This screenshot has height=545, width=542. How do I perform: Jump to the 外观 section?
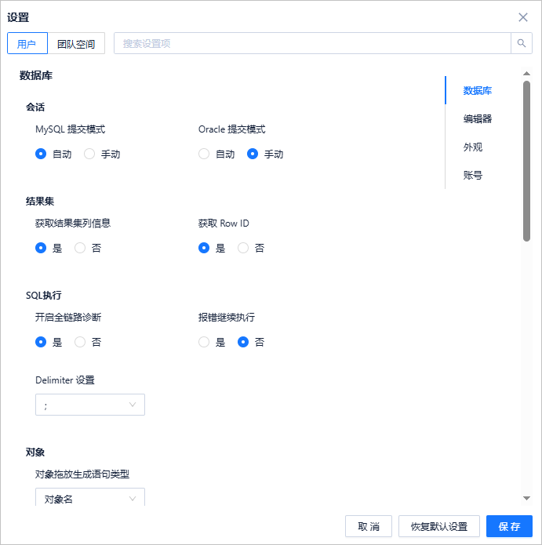473,147
